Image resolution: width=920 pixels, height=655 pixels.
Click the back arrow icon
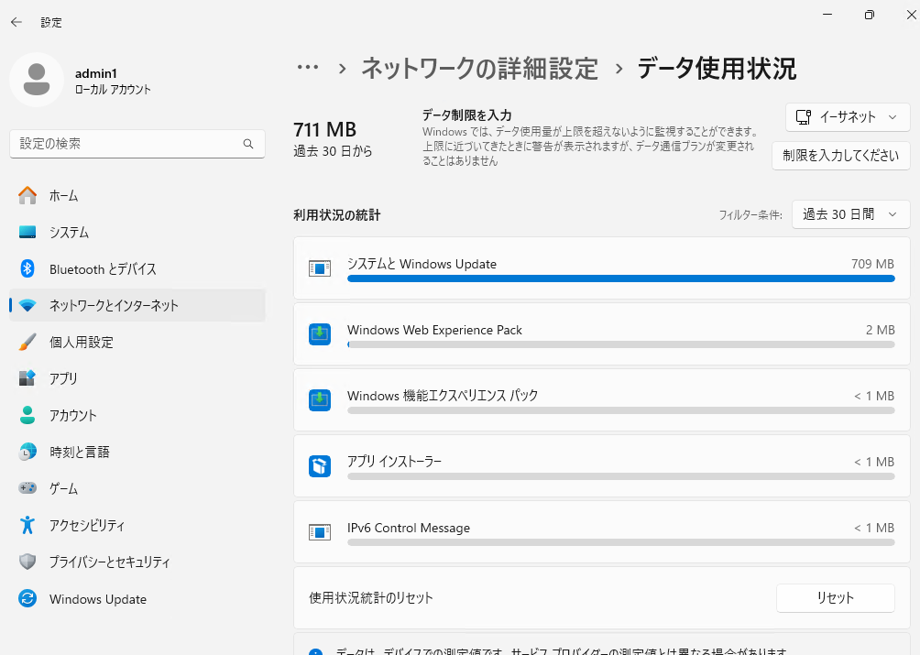click(x=16, y=22)
